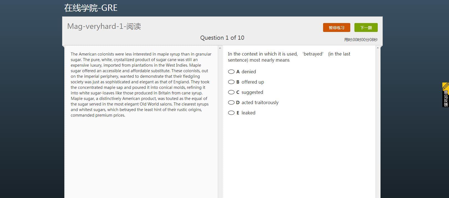Click the 'acted traitorously' answer text
449x198 pixels.
pos(260,102)
